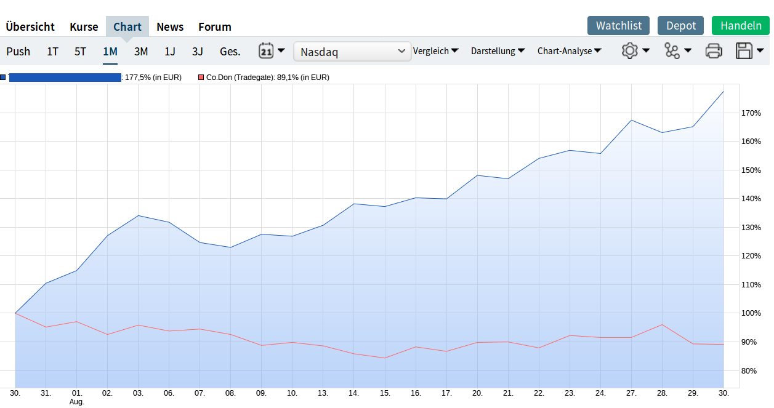Select the 1T time range
Viewport: 774px width, 408px height.
point(52,51)
